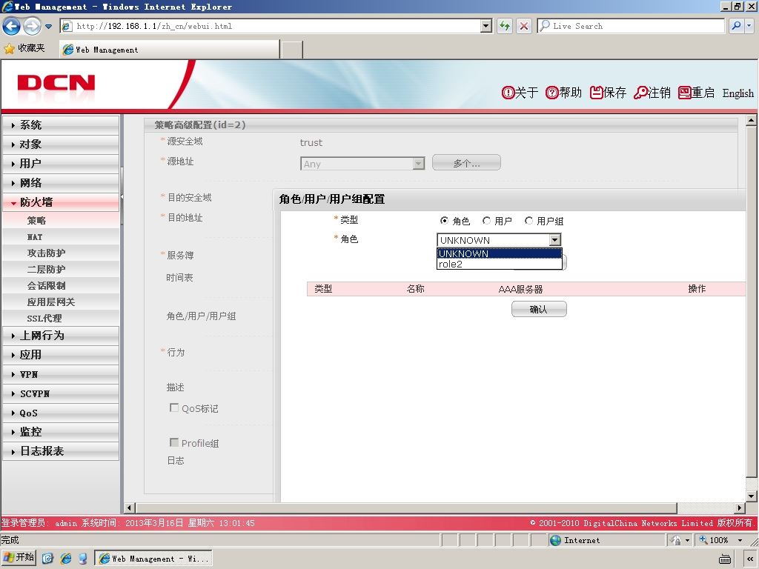The height and width of the screenshot is (569, 759).
Task: Select the 用户 (User) radio button
Action: [x=486, y=221]
